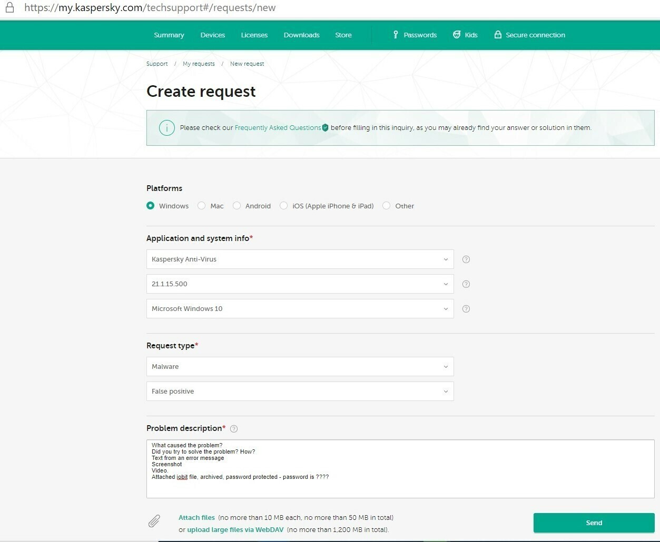Click help icon beside Microsoft Windows 10
Screen dimensions: 660x542
(466, 309)
